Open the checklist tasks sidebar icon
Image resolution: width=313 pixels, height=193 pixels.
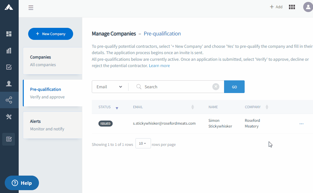tap(9, 67)
